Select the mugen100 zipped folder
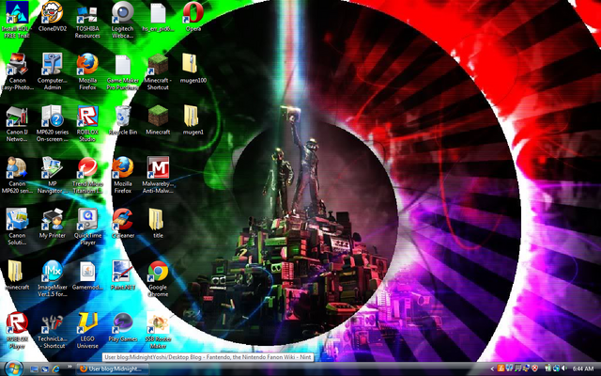The height and width of the screenshot is (376, 601). [x=193, y=69]
